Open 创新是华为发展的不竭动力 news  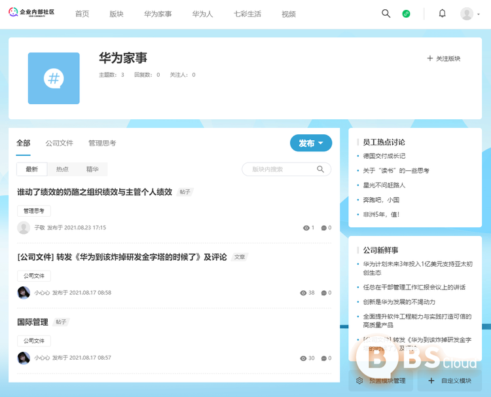point(399,302)
